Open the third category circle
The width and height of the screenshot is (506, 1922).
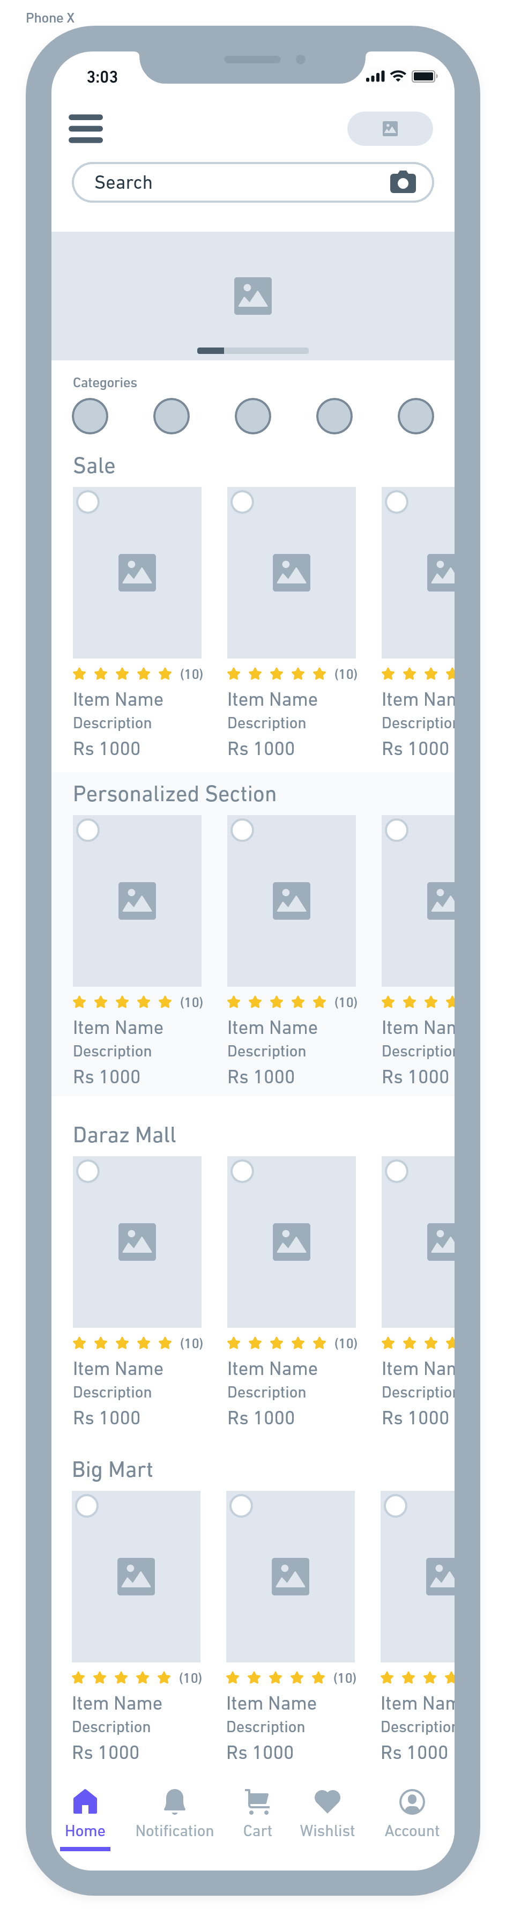[253, 416]
